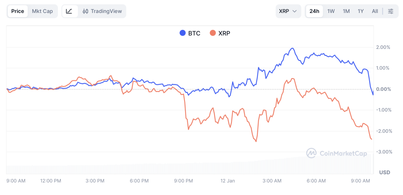The height and width of the screenshot is (195, 403).
Task: Select the 24h time range
Action: [314, 11]
